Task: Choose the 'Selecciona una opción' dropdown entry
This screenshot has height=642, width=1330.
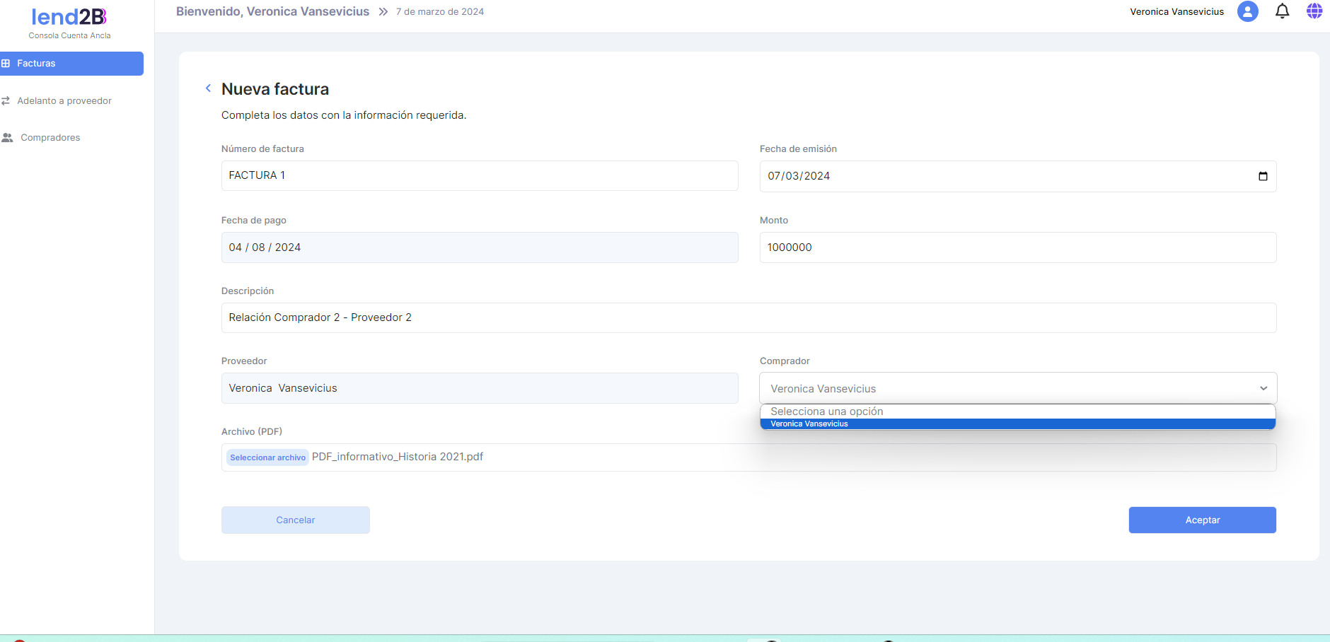Action: [x=826, y=412]
